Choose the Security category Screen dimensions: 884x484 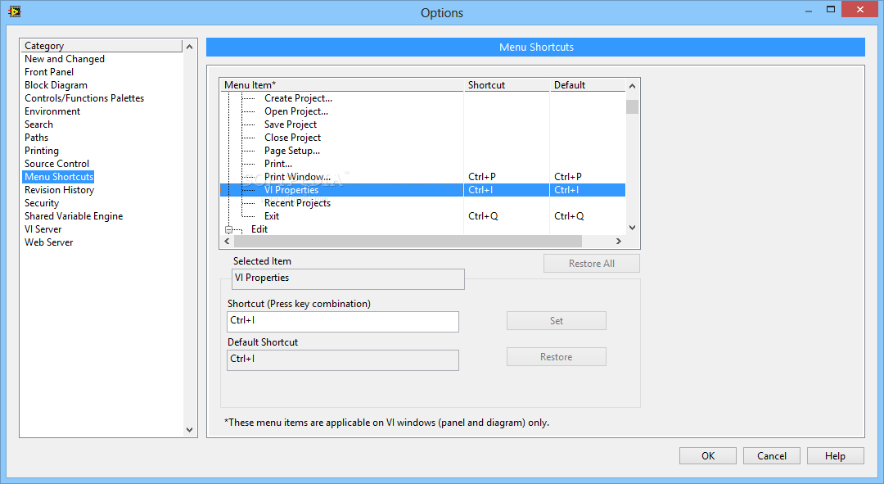(41, 202)
